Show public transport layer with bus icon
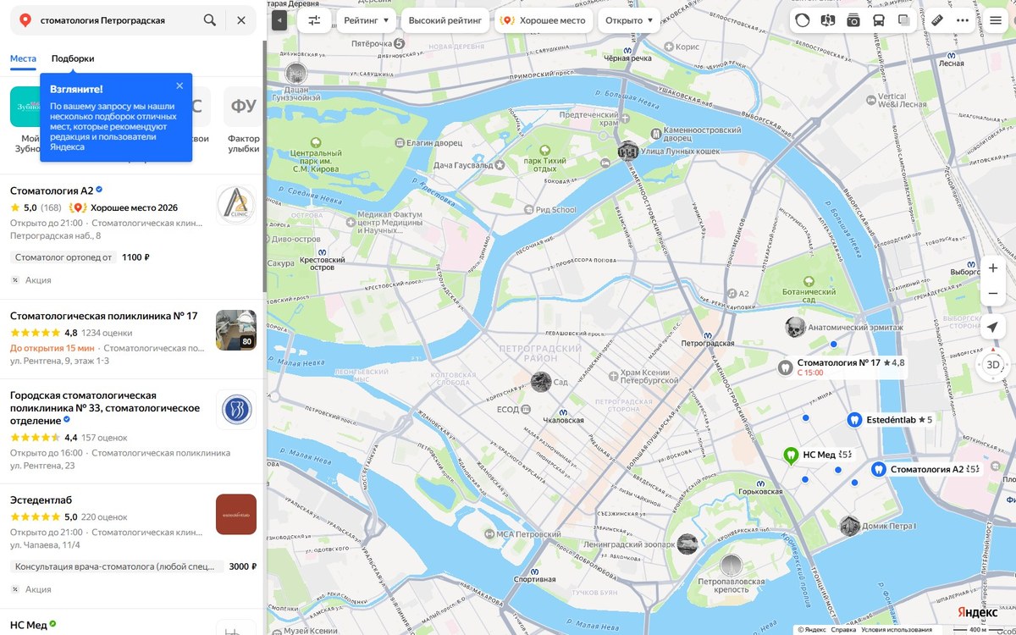The width and height of the screenshot is (1016, 635). (x=879, y=20)
